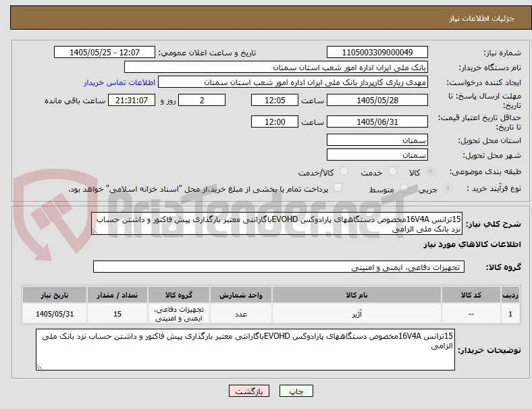Image resolution: width=532 pixels, height=409 pixels.
Task: Click the quantity cell showing 15
Action: point(117,314)
